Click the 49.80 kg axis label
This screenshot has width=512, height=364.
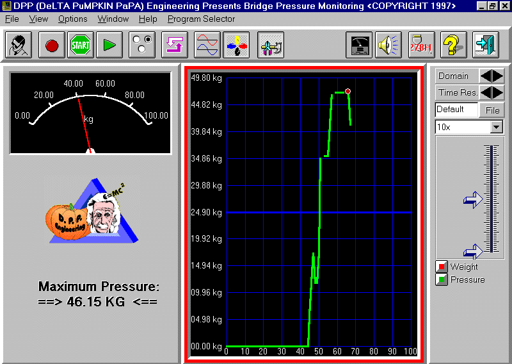206,78
